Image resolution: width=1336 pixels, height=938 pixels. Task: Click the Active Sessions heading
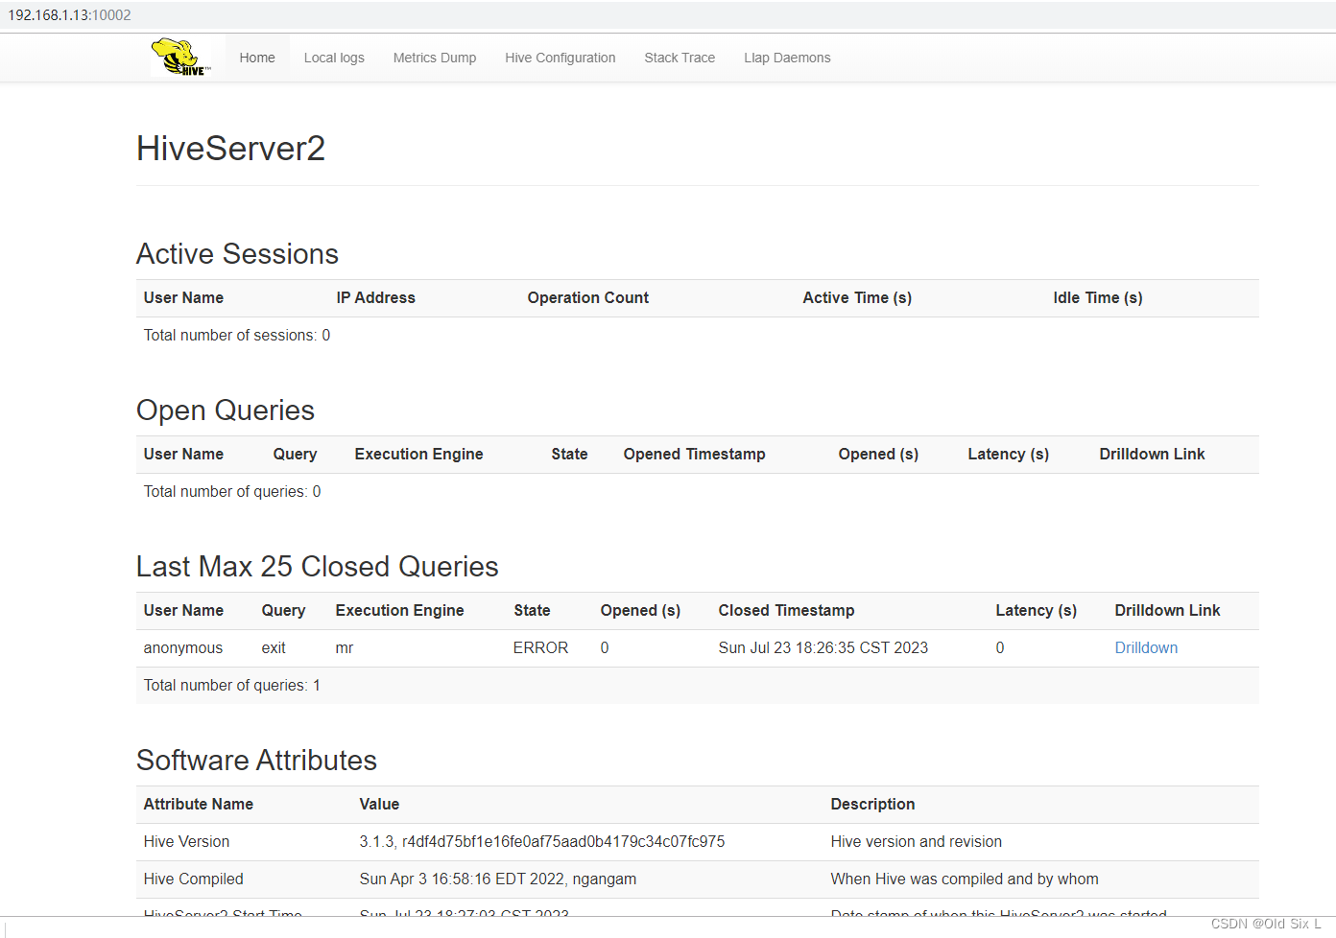[237, 254]
